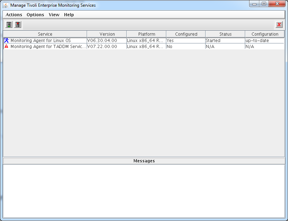Click version V06.30.04.00 cell

pyautogui.click(x=107, y=41)
